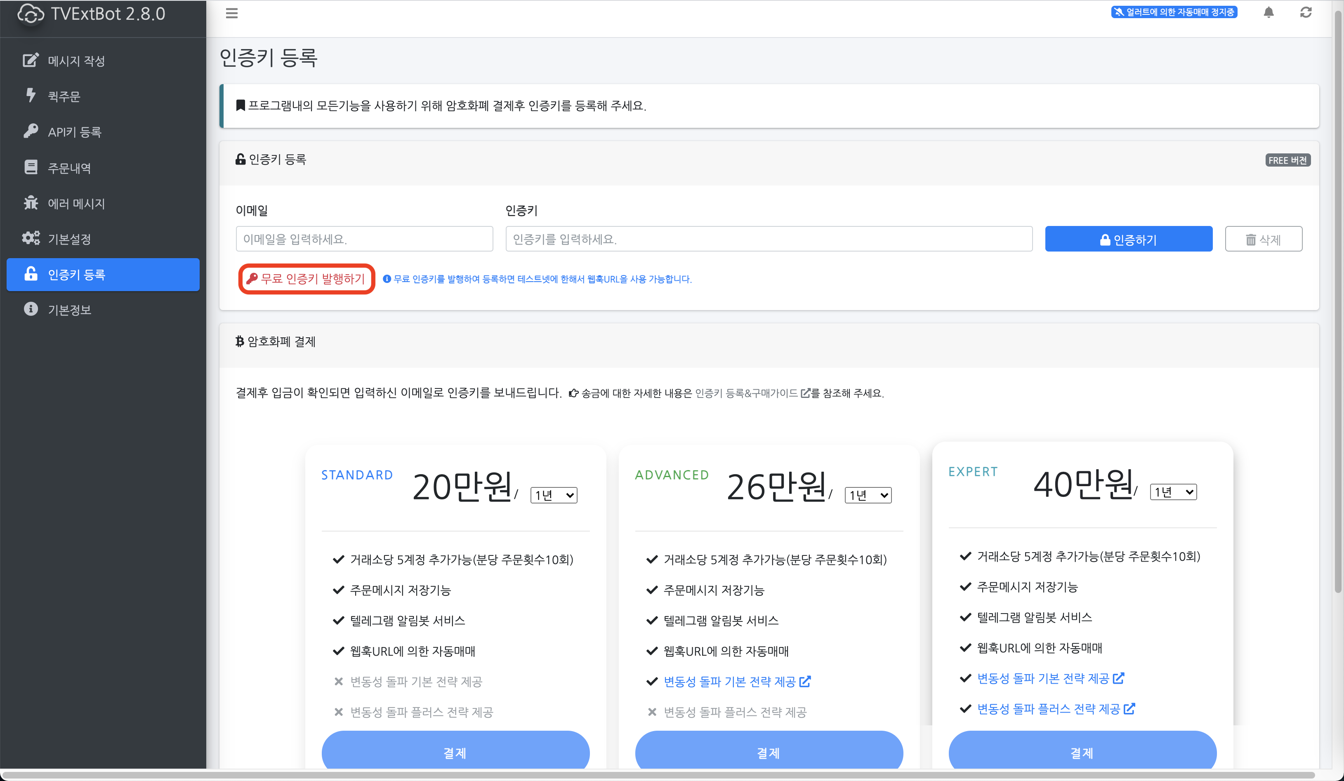Click the FREE 버전 badge
This screenshot has height=781, width=1344.
click(x=1287, y=160)
